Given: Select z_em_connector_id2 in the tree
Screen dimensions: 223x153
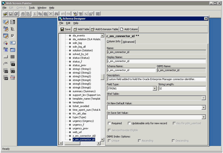Looking at the screenshot, I should (x=84, y=136).
